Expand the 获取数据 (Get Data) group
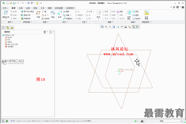The image size is (186, 124). pos(27,22)
